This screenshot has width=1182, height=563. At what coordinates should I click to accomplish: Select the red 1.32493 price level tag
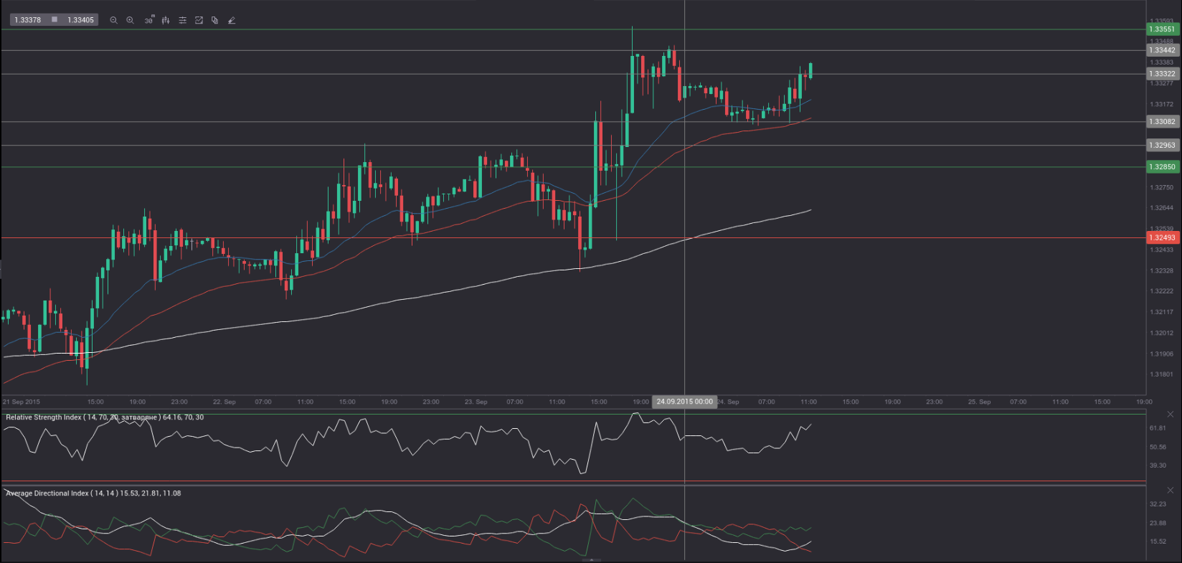[x=1162, y=237]
